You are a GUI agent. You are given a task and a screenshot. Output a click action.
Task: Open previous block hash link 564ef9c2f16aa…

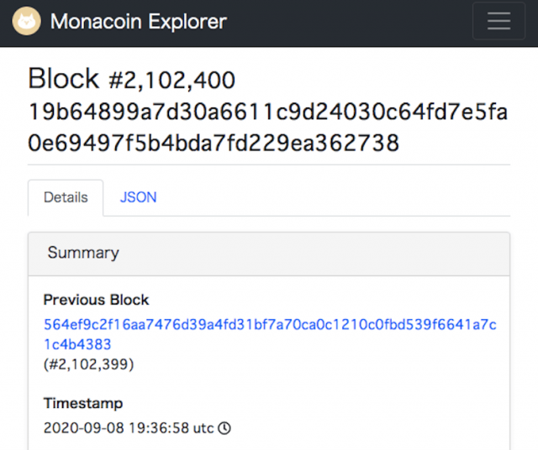[x=269, y=324]
